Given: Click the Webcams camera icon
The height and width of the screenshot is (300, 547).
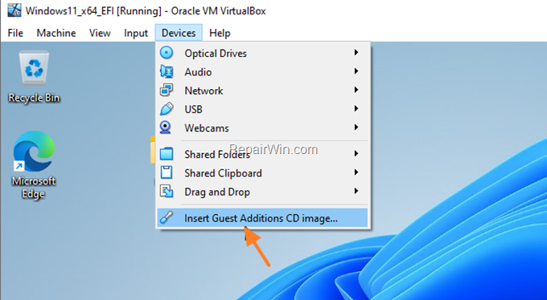Looking at the screenshot, I should [x=166, y=128].
